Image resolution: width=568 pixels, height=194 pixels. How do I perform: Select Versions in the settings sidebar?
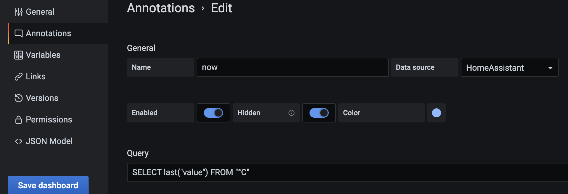(x=42, y=98)
